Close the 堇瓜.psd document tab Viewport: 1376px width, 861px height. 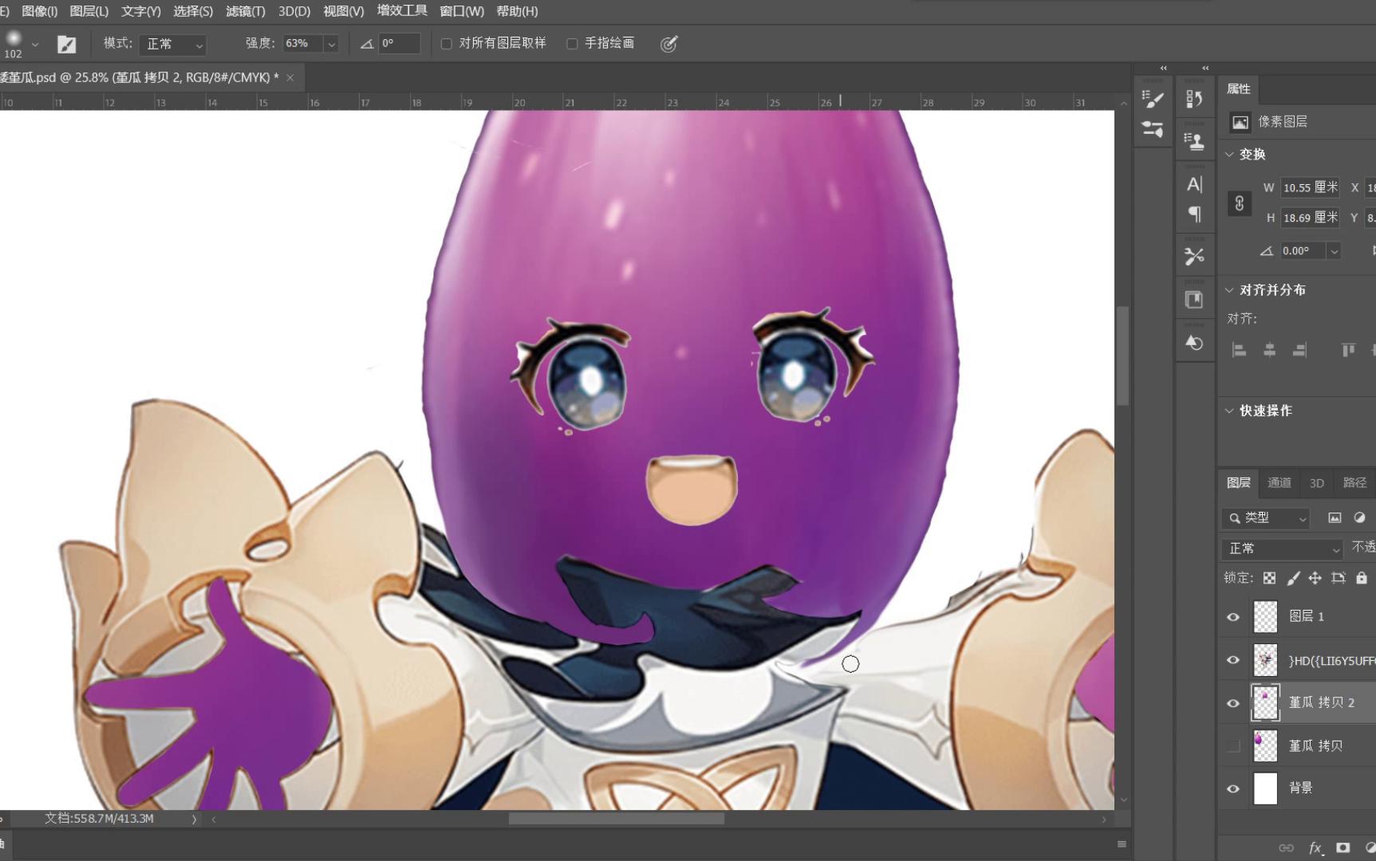point(290,77)
